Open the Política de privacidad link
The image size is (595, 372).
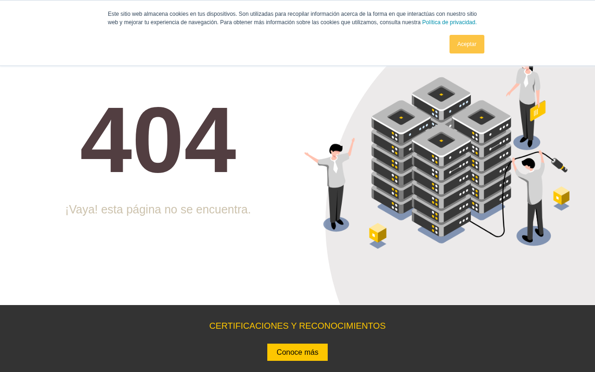(x=449, y=22)
